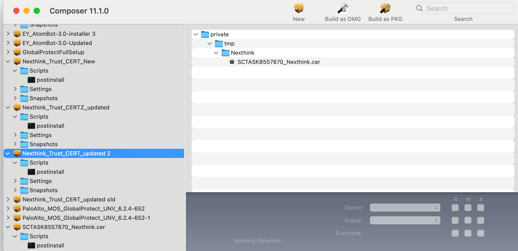Expand Settings folder under Nexthink_Trust_CERT_updated 2

(15, 181)
